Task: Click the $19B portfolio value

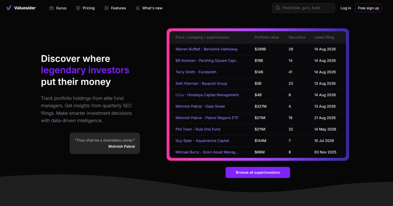Action: click(x=259, y=60)
